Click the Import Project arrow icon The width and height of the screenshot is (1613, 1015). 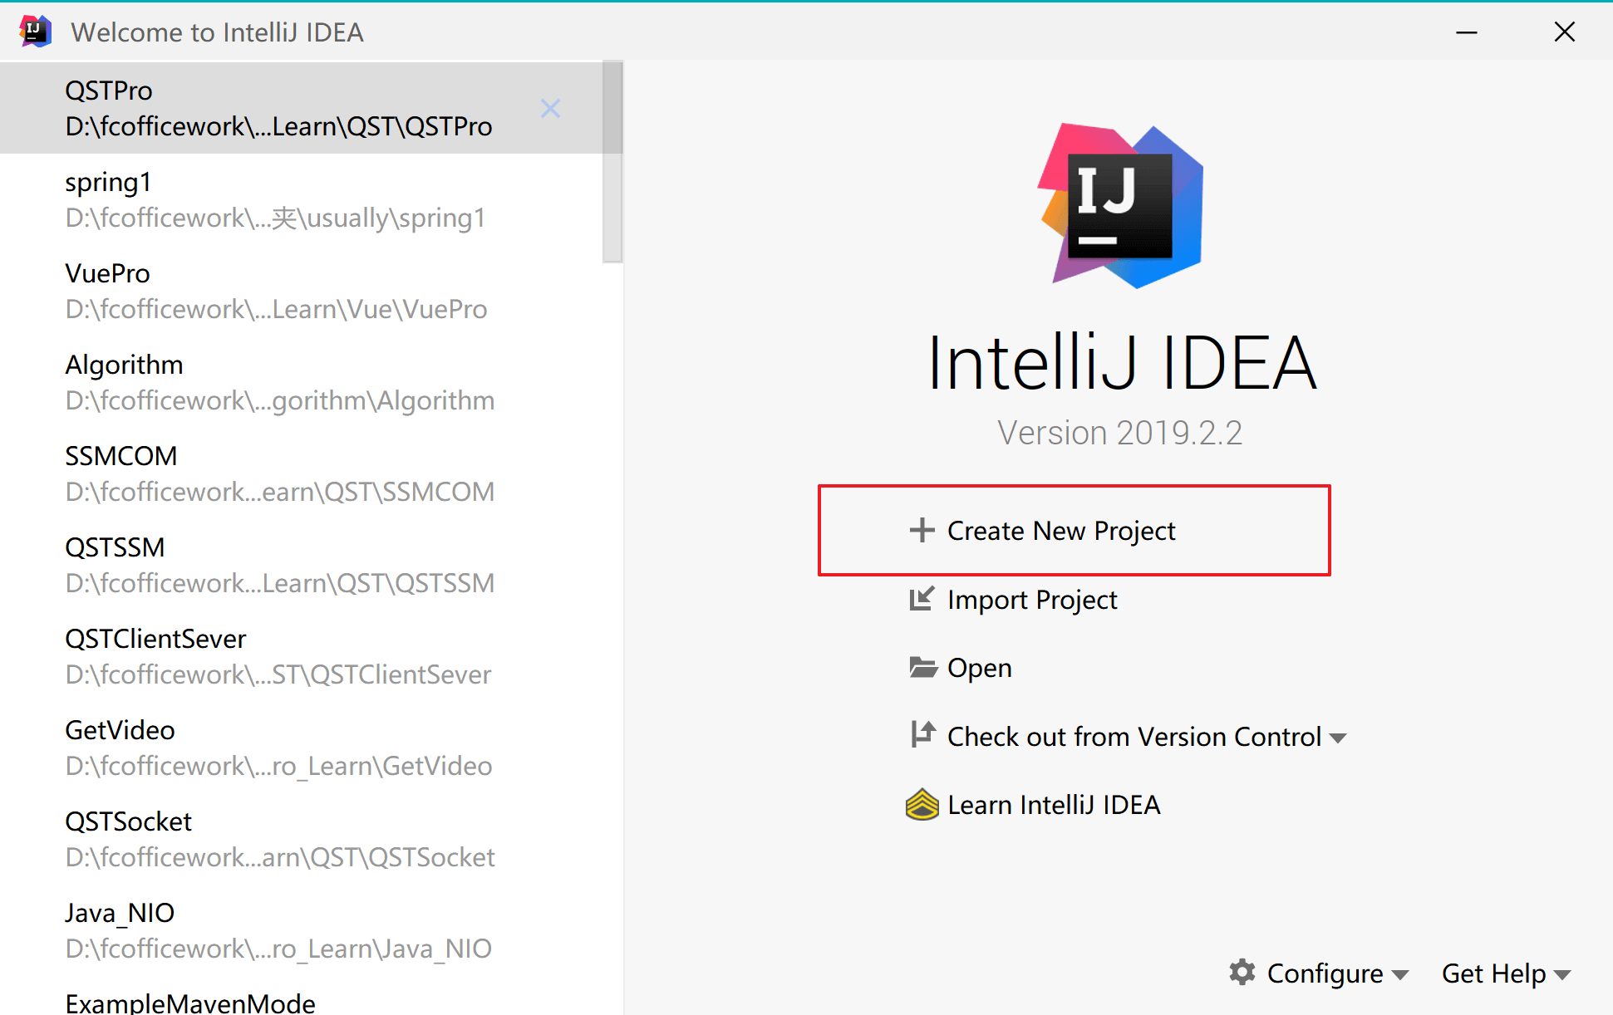(x=921, y=599)
